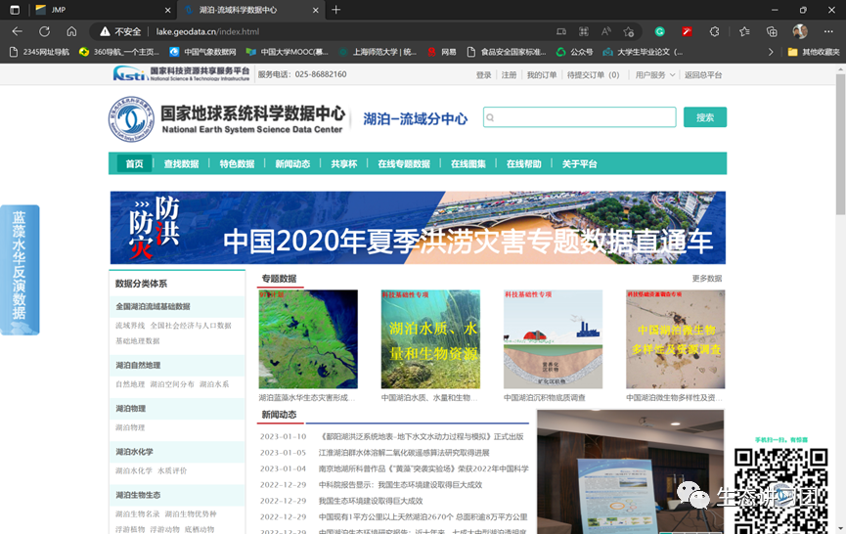
Task: Close the JMP tab
Action: (x=168, y=10)
